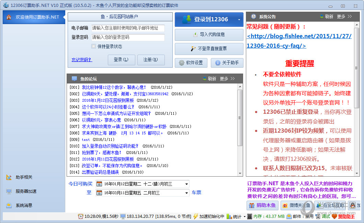Click the 电子邮箱 email input field
Image resolution: width=364 pixels, height=223 pixels.
coord(128,28)
